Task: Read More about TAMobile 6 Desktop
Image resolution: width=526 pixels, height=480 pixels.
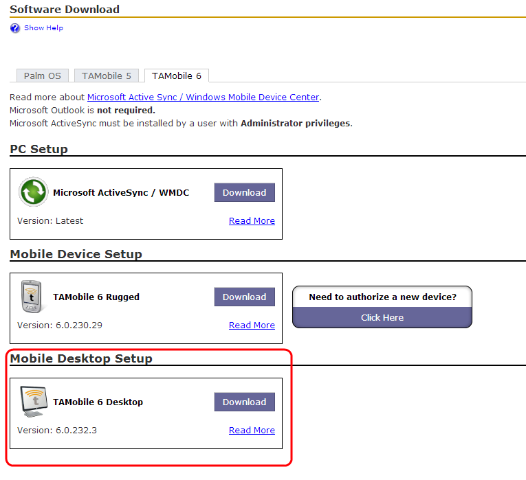Action: coord(252,430)
